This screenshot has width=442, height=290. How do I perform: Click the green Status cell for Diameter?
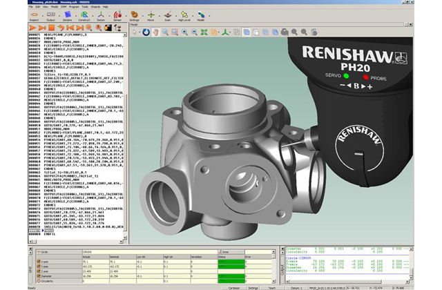click(x=231, y=276)
